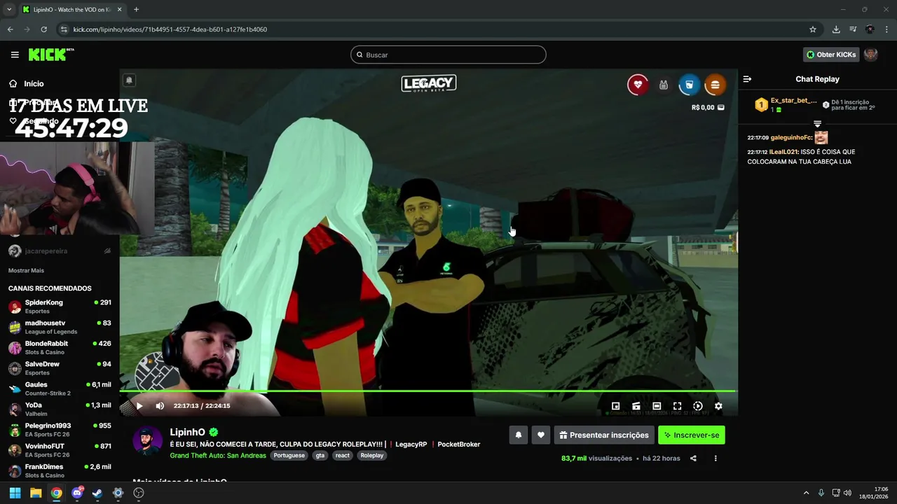Click the browser address bar
Image resolution: width=897 pixels, height=504 pixels.
(434, 29)
